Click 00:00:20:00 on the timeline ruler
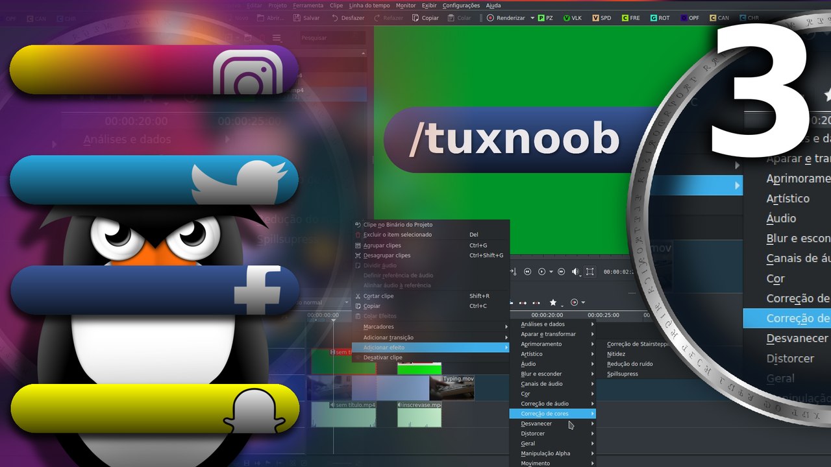 (x=547, y=315)
